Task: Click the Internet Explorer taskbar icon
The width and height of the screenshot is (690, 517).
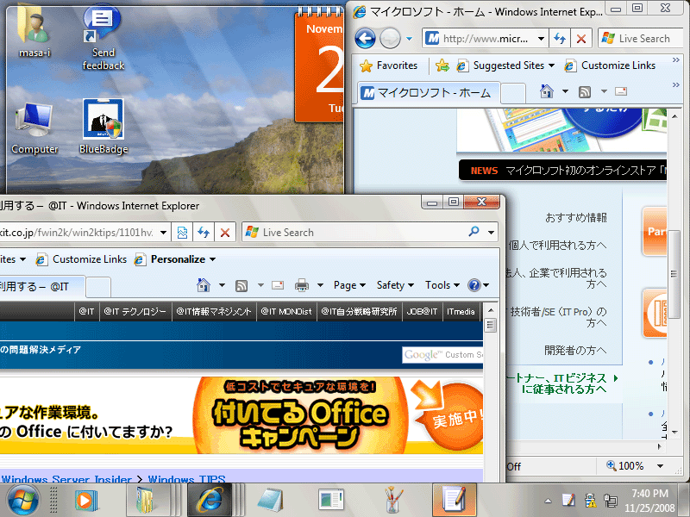Action: (x=210, y=501)
